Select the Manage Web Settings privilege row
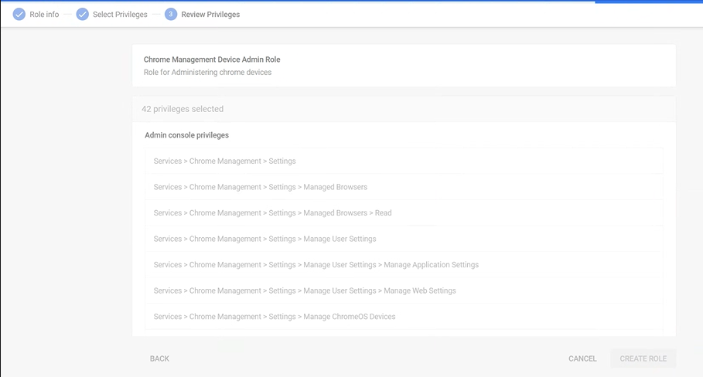The width and height of the screenshot is (703, 377). click(x=305, y=290)
